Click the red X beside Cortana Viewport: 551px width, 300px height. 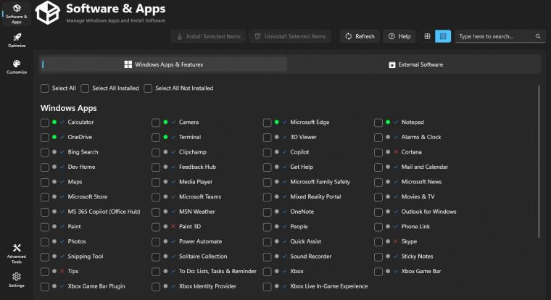(396, 151)
